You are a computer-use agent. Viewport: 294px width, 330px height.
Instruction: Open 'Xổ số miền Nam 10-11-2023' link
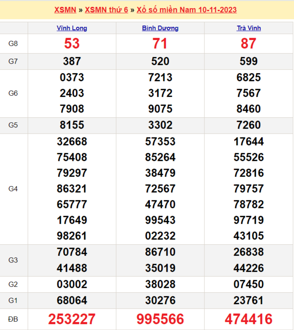pos(187,10)
